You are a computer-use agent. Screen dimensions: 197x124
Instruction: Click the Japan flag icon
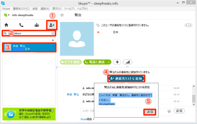(x=98, y=32)
